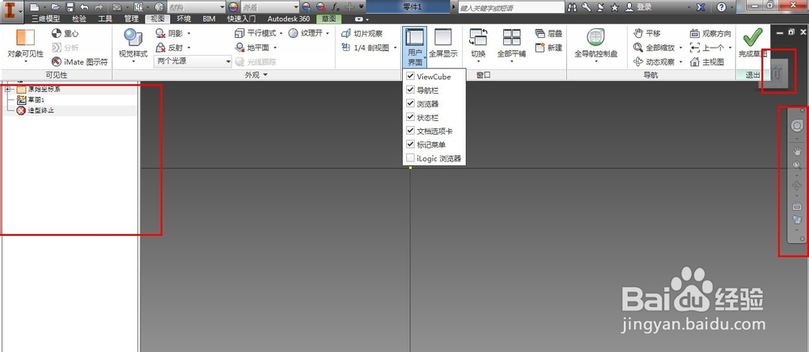Viewport: 809px width, 352px height.
Task: Click the Open folder icon in quick access toolbar
Action: click(55, 7)
